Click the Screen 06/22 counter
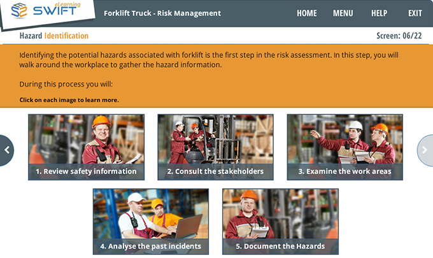This screenshot has height=258, width=433. click(399, 36)
